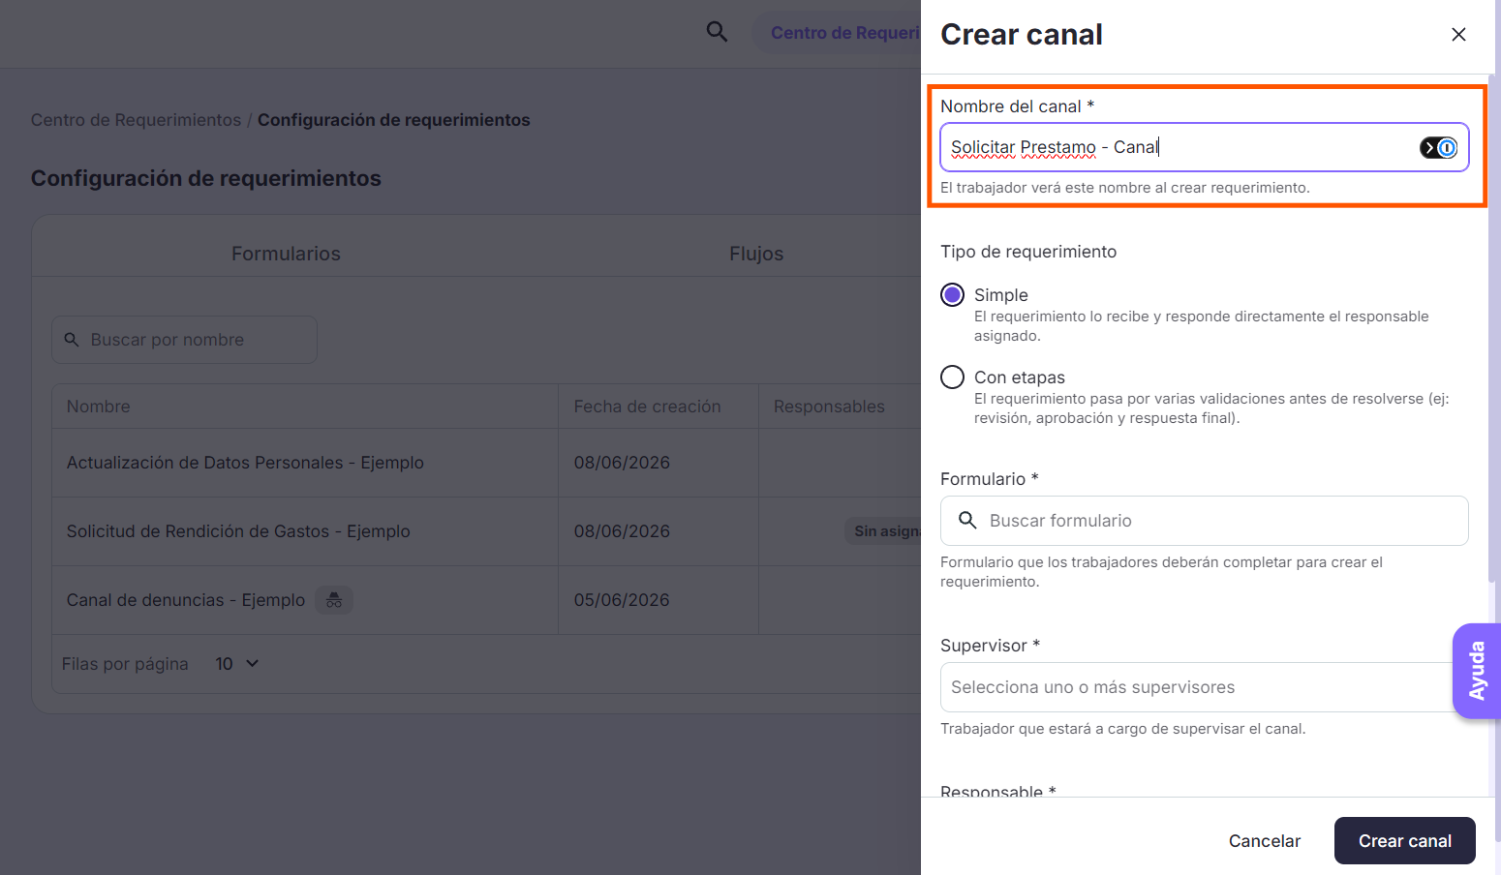Click the Tipo de requerimiento label
Image resolution: width=1501 pixels, height=875 pixels.
coord(1028,252)
